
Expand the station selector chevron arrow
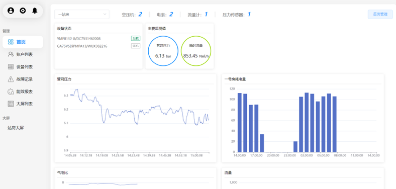point(105,15)
